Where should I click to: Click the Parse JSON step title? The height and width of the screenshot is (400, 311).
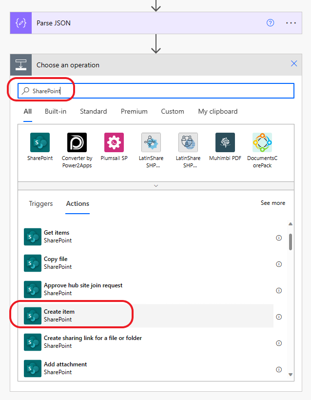pos(54,23)
